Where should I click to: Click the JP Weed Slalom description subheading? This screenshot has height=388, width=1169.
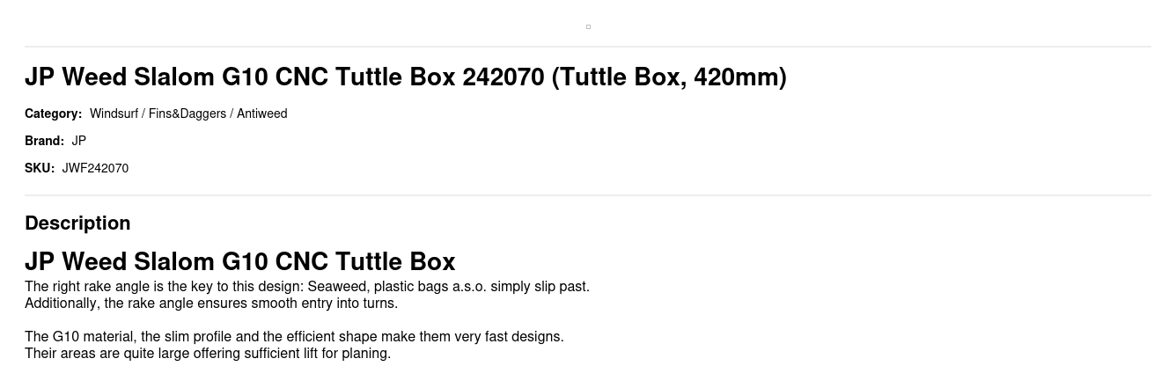pos(239,262)
